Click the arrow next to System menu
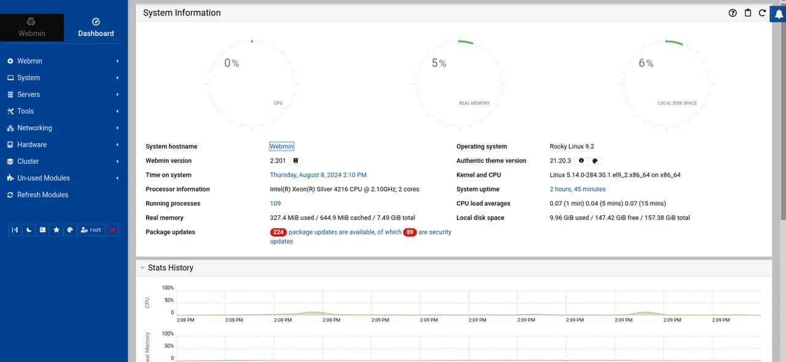This screenshot has width=786, height=362. coord(117,78)
